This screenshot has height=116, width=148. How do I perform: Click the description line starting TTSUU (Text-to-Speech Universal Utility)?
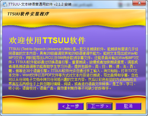click(x=74, y=49)
